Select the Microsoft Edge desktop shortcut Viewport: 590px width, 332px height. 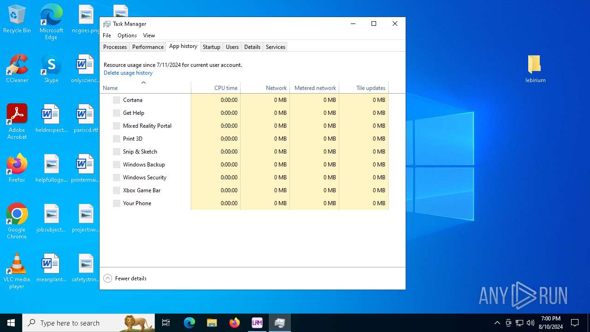click(51, 22)
